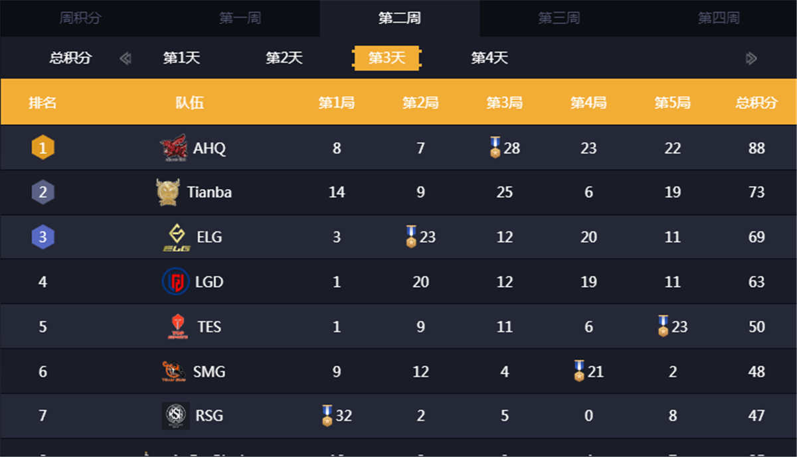
Task: Click the AHQ team logo
Action: tap(173, 148)
